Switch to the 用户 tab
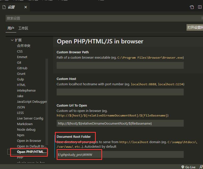The height and width of the screenshot is (169, 203). [11, 28]
